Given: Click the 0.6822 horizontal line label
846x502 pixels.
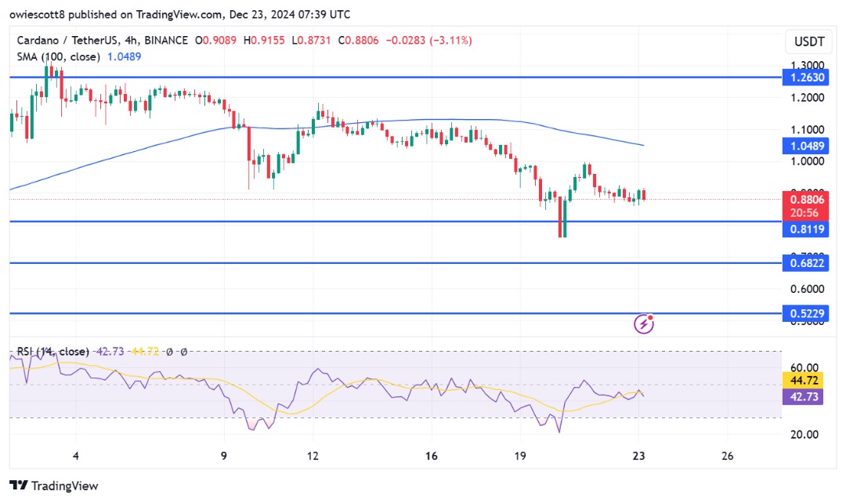Looking at the screenshot, I should pyautogui.click(x=807, y=263).
